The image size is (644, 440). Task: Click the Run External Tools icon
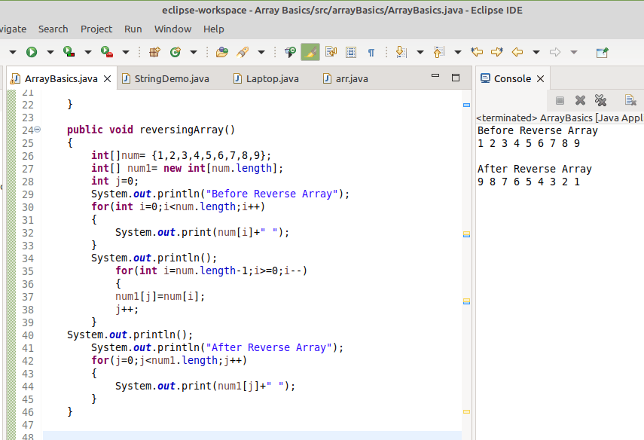107,52
